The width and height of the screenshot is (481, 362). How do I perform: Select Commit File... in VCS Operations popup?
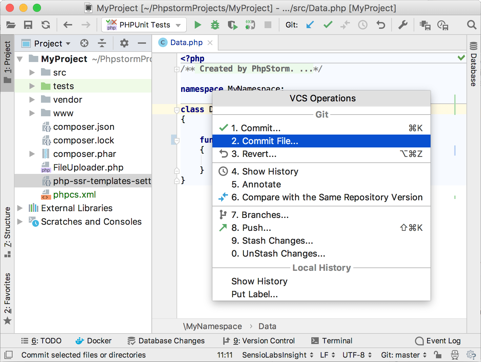(265, 141)
